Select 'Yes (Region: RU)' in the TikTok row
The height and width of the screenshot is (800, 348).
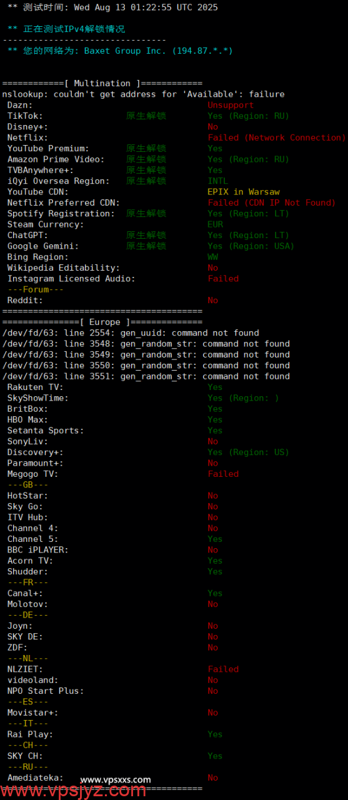[248, 116]
